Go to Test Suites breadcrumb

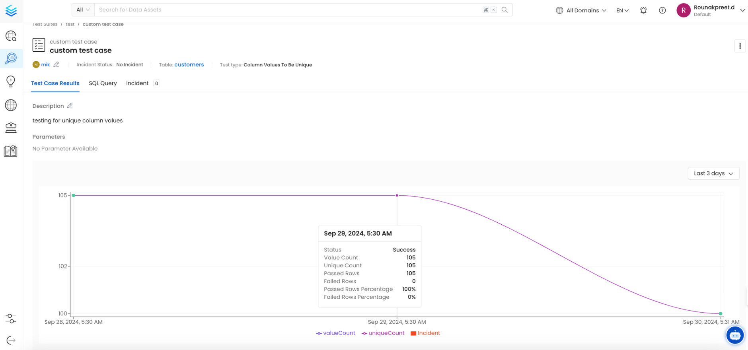[x=45, y=24]
